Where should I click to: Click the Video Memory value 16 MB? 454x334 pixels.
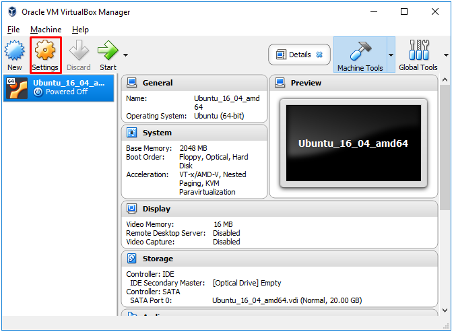223,224
